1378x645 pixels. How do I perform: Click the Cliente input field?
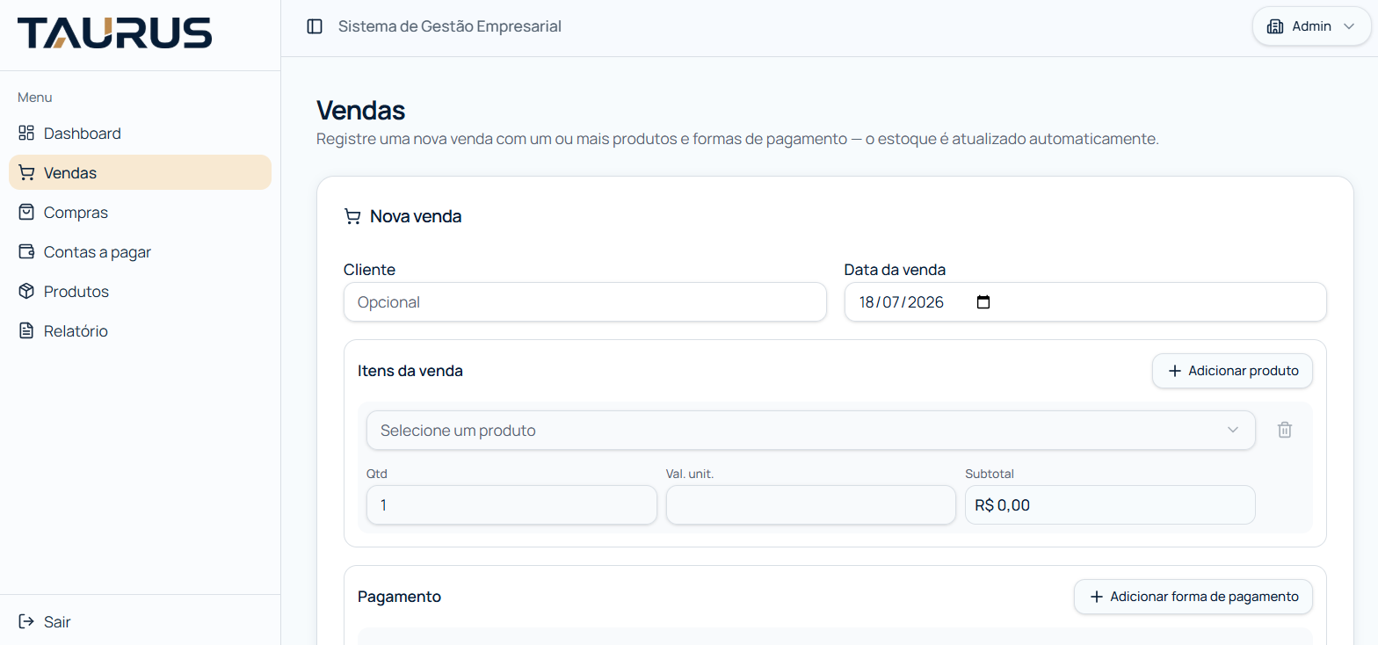click(x=584, y=302)
